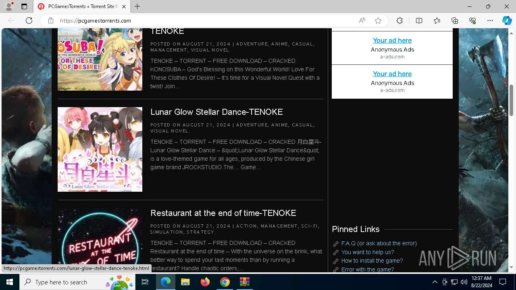516x290 pixels.
Task: Open Collections icon in toolbar
Action: [x=455, y=21]
